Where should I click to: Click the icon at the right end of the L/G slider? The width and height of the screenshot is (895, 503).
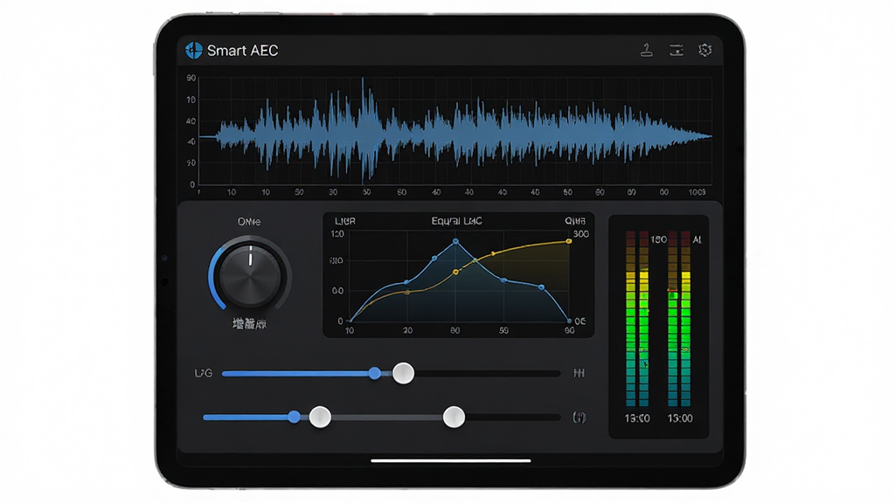pyautogui.click(x=579, y=373)
